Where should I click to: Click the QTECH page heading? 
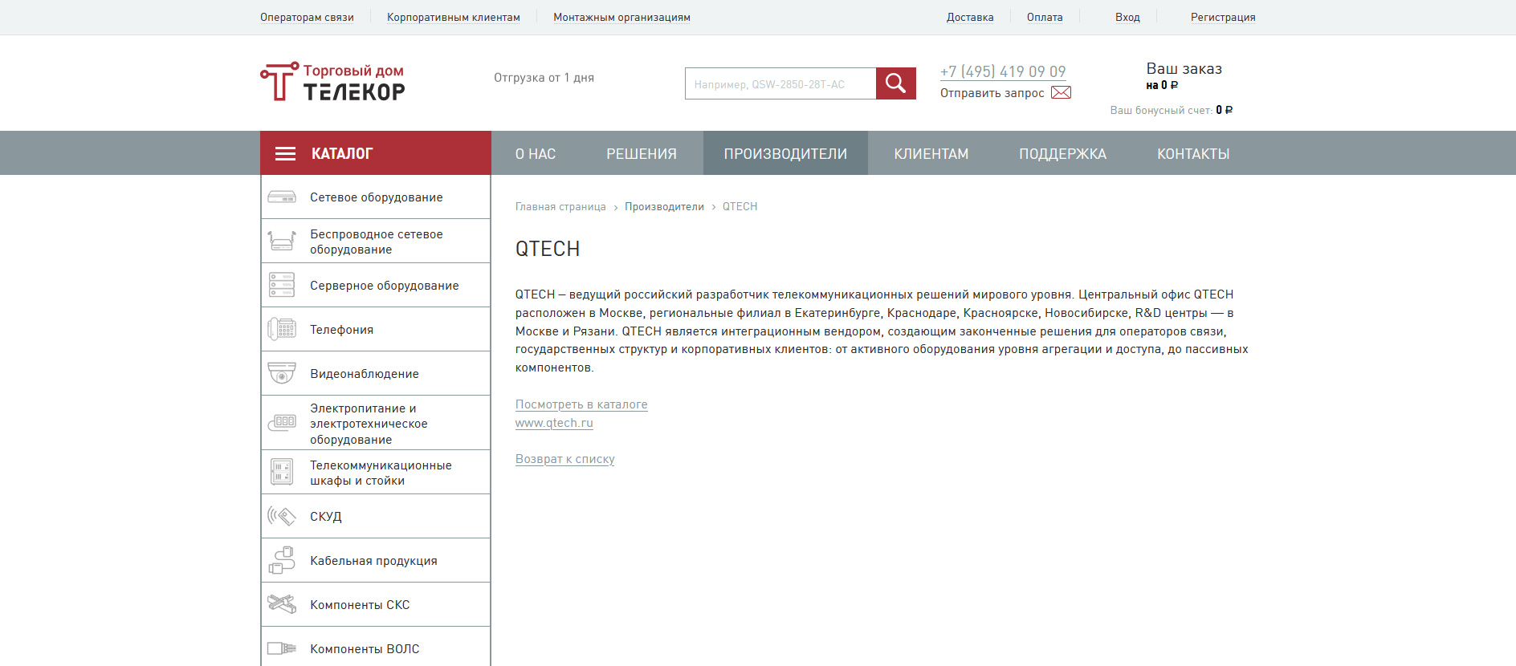[548, 249]
